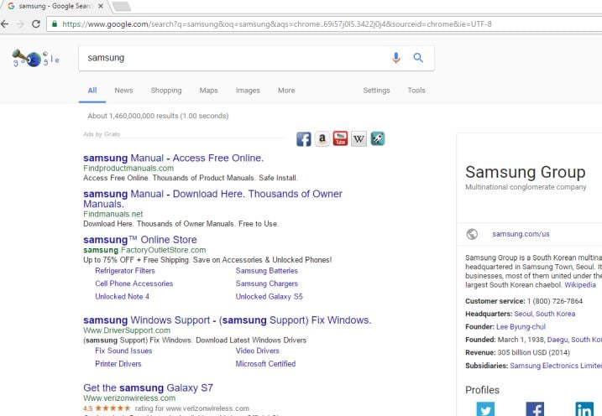Open Samsung's Twitter profile icon

pos(485,409)
